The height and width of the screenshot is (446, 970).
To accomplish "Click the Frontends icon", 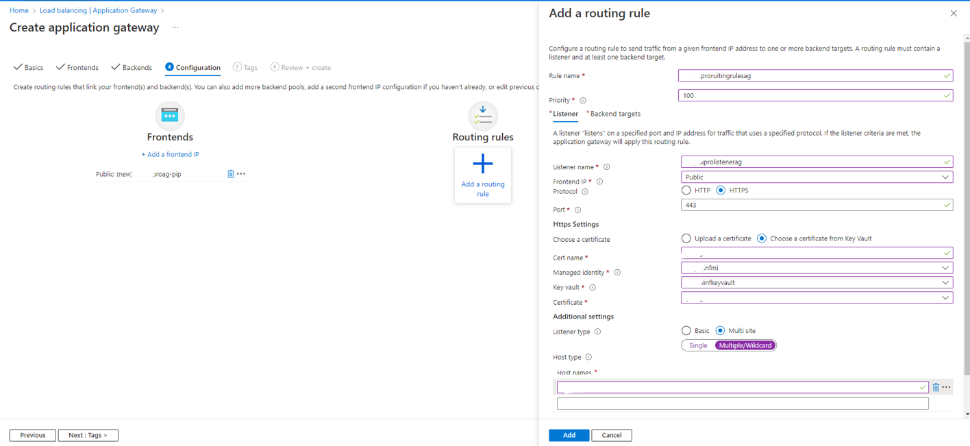I will (170, 115).
